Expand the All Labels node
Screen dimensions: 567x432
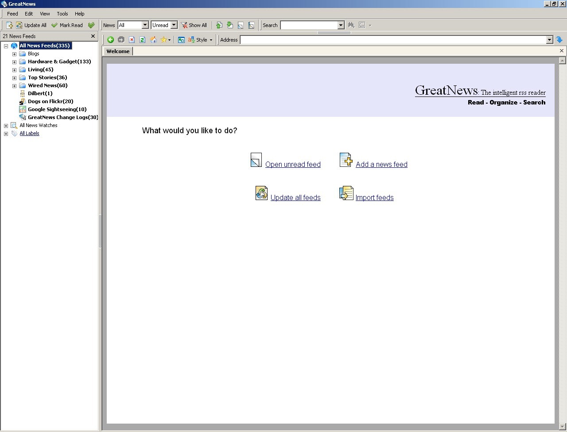(x=6, y=134)
